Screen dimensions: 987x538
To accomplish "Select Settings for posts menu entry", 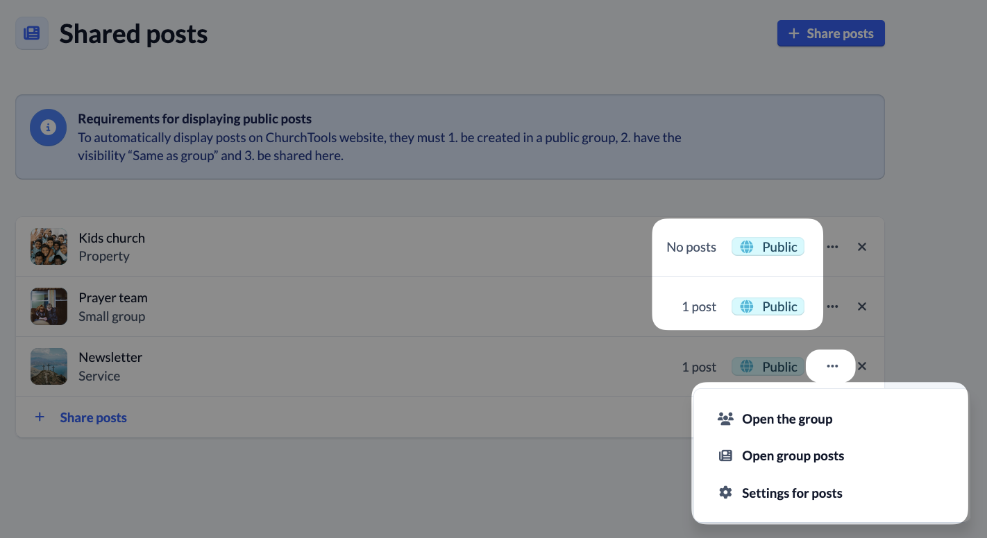I will (x=791, y=493).
